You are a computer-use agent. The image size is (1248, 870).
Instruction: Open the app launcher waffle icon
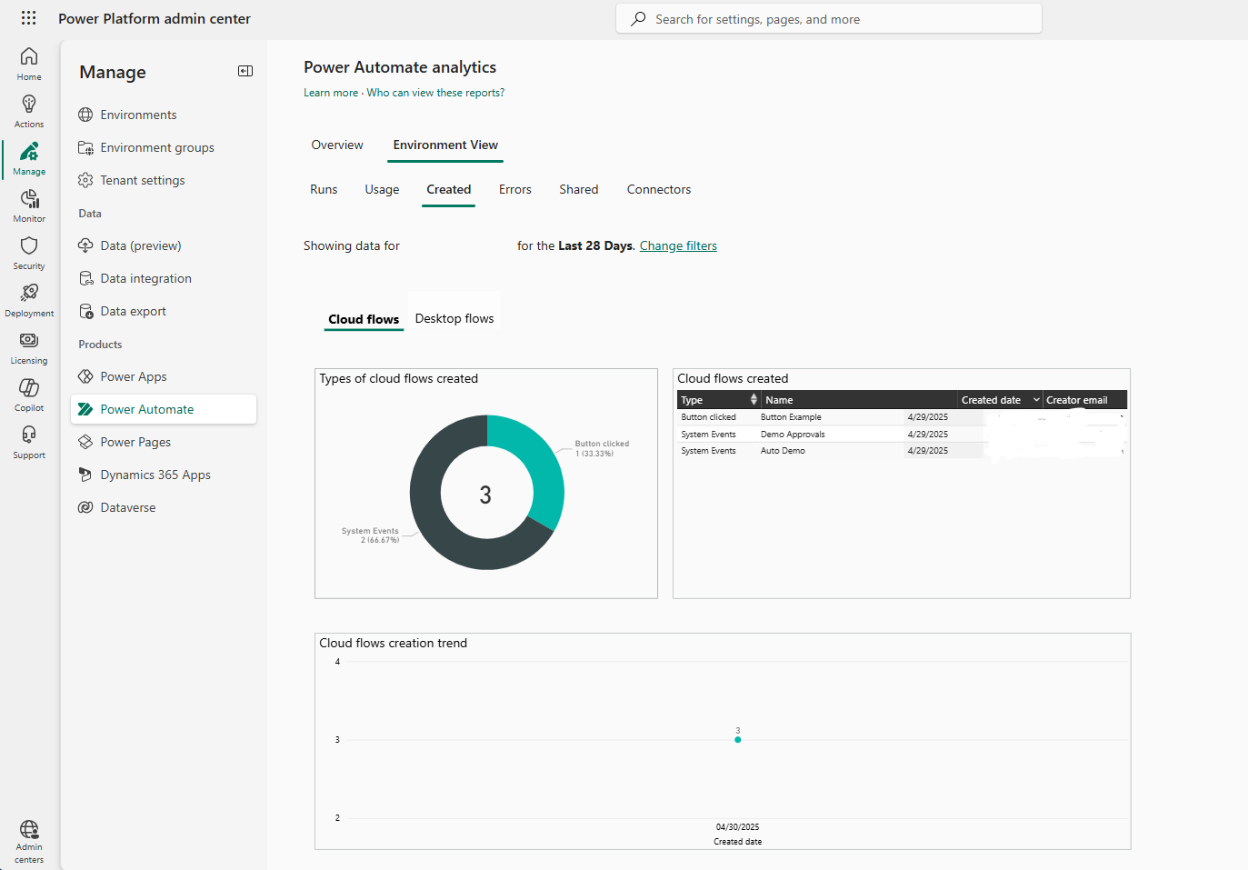coord(28,18)
